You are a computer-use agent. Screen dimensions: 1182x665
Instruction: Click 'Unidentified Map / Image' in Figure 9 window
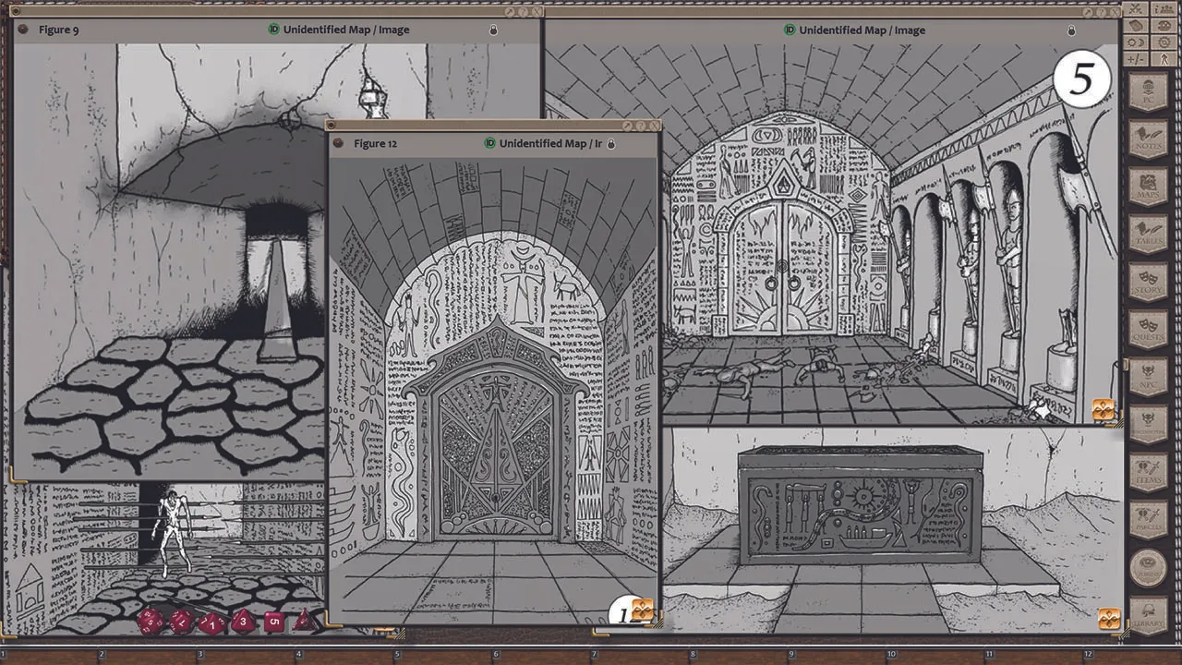point(346,30)
